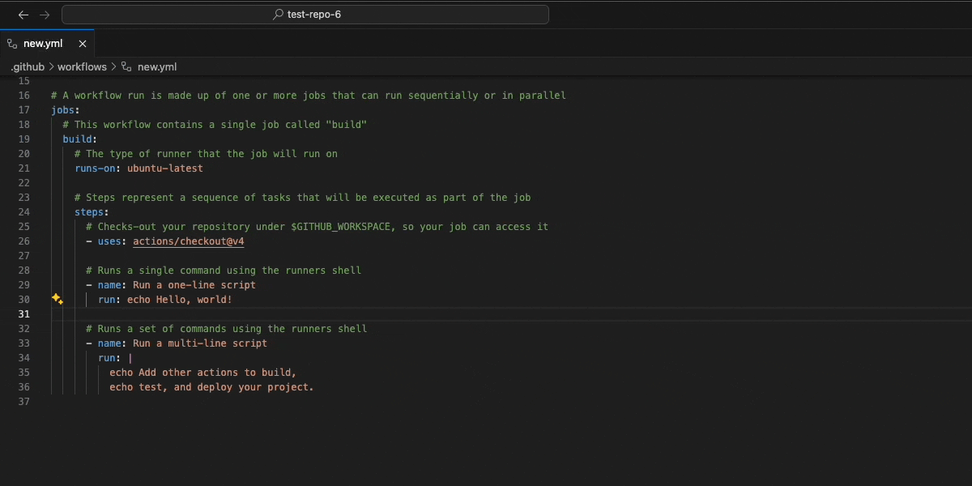The image size is (972, 486).
Task: Open the '.github' breadcrumb dropdown
Action: click(x=28, y=66)
